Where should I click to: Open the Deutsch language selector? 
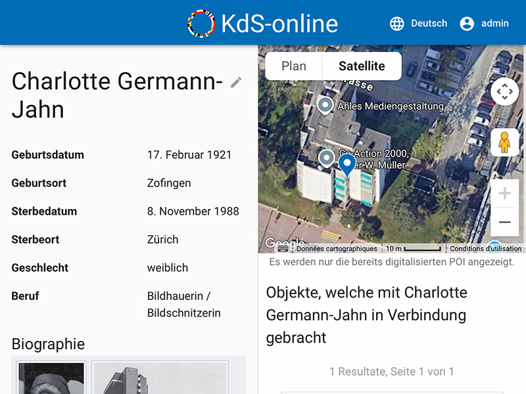pos(418,24)
